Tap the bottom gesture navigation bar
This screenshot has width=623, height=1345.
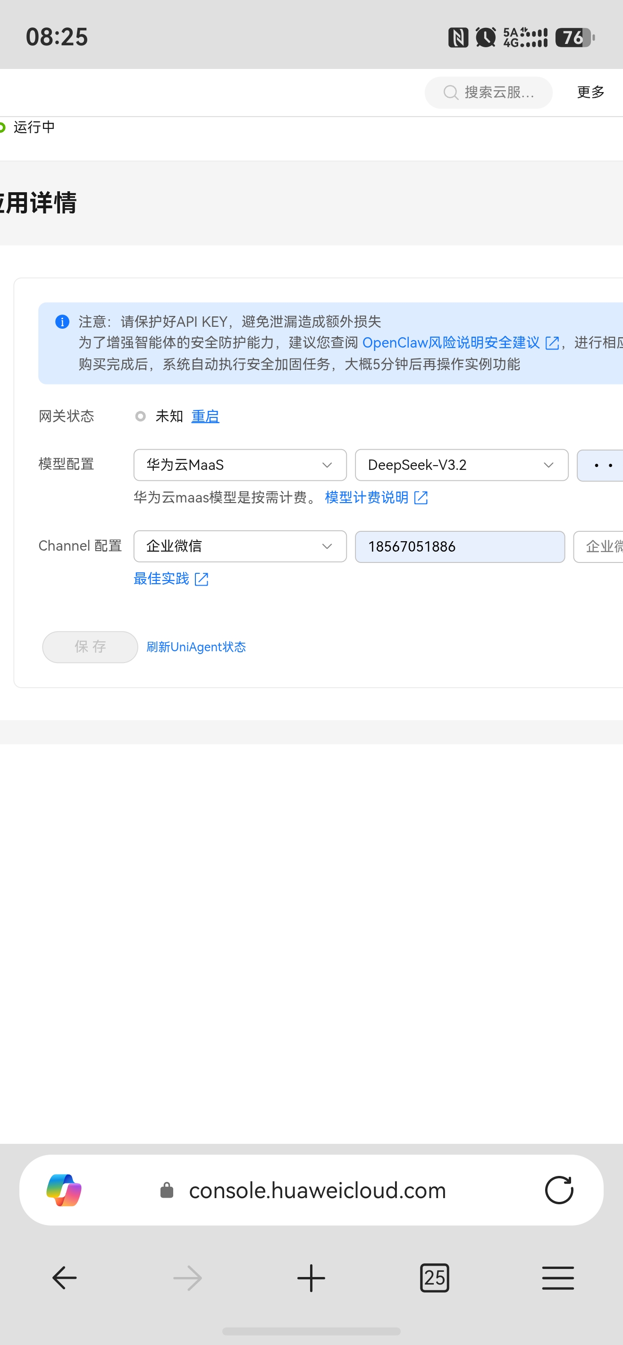(311, 1331)
